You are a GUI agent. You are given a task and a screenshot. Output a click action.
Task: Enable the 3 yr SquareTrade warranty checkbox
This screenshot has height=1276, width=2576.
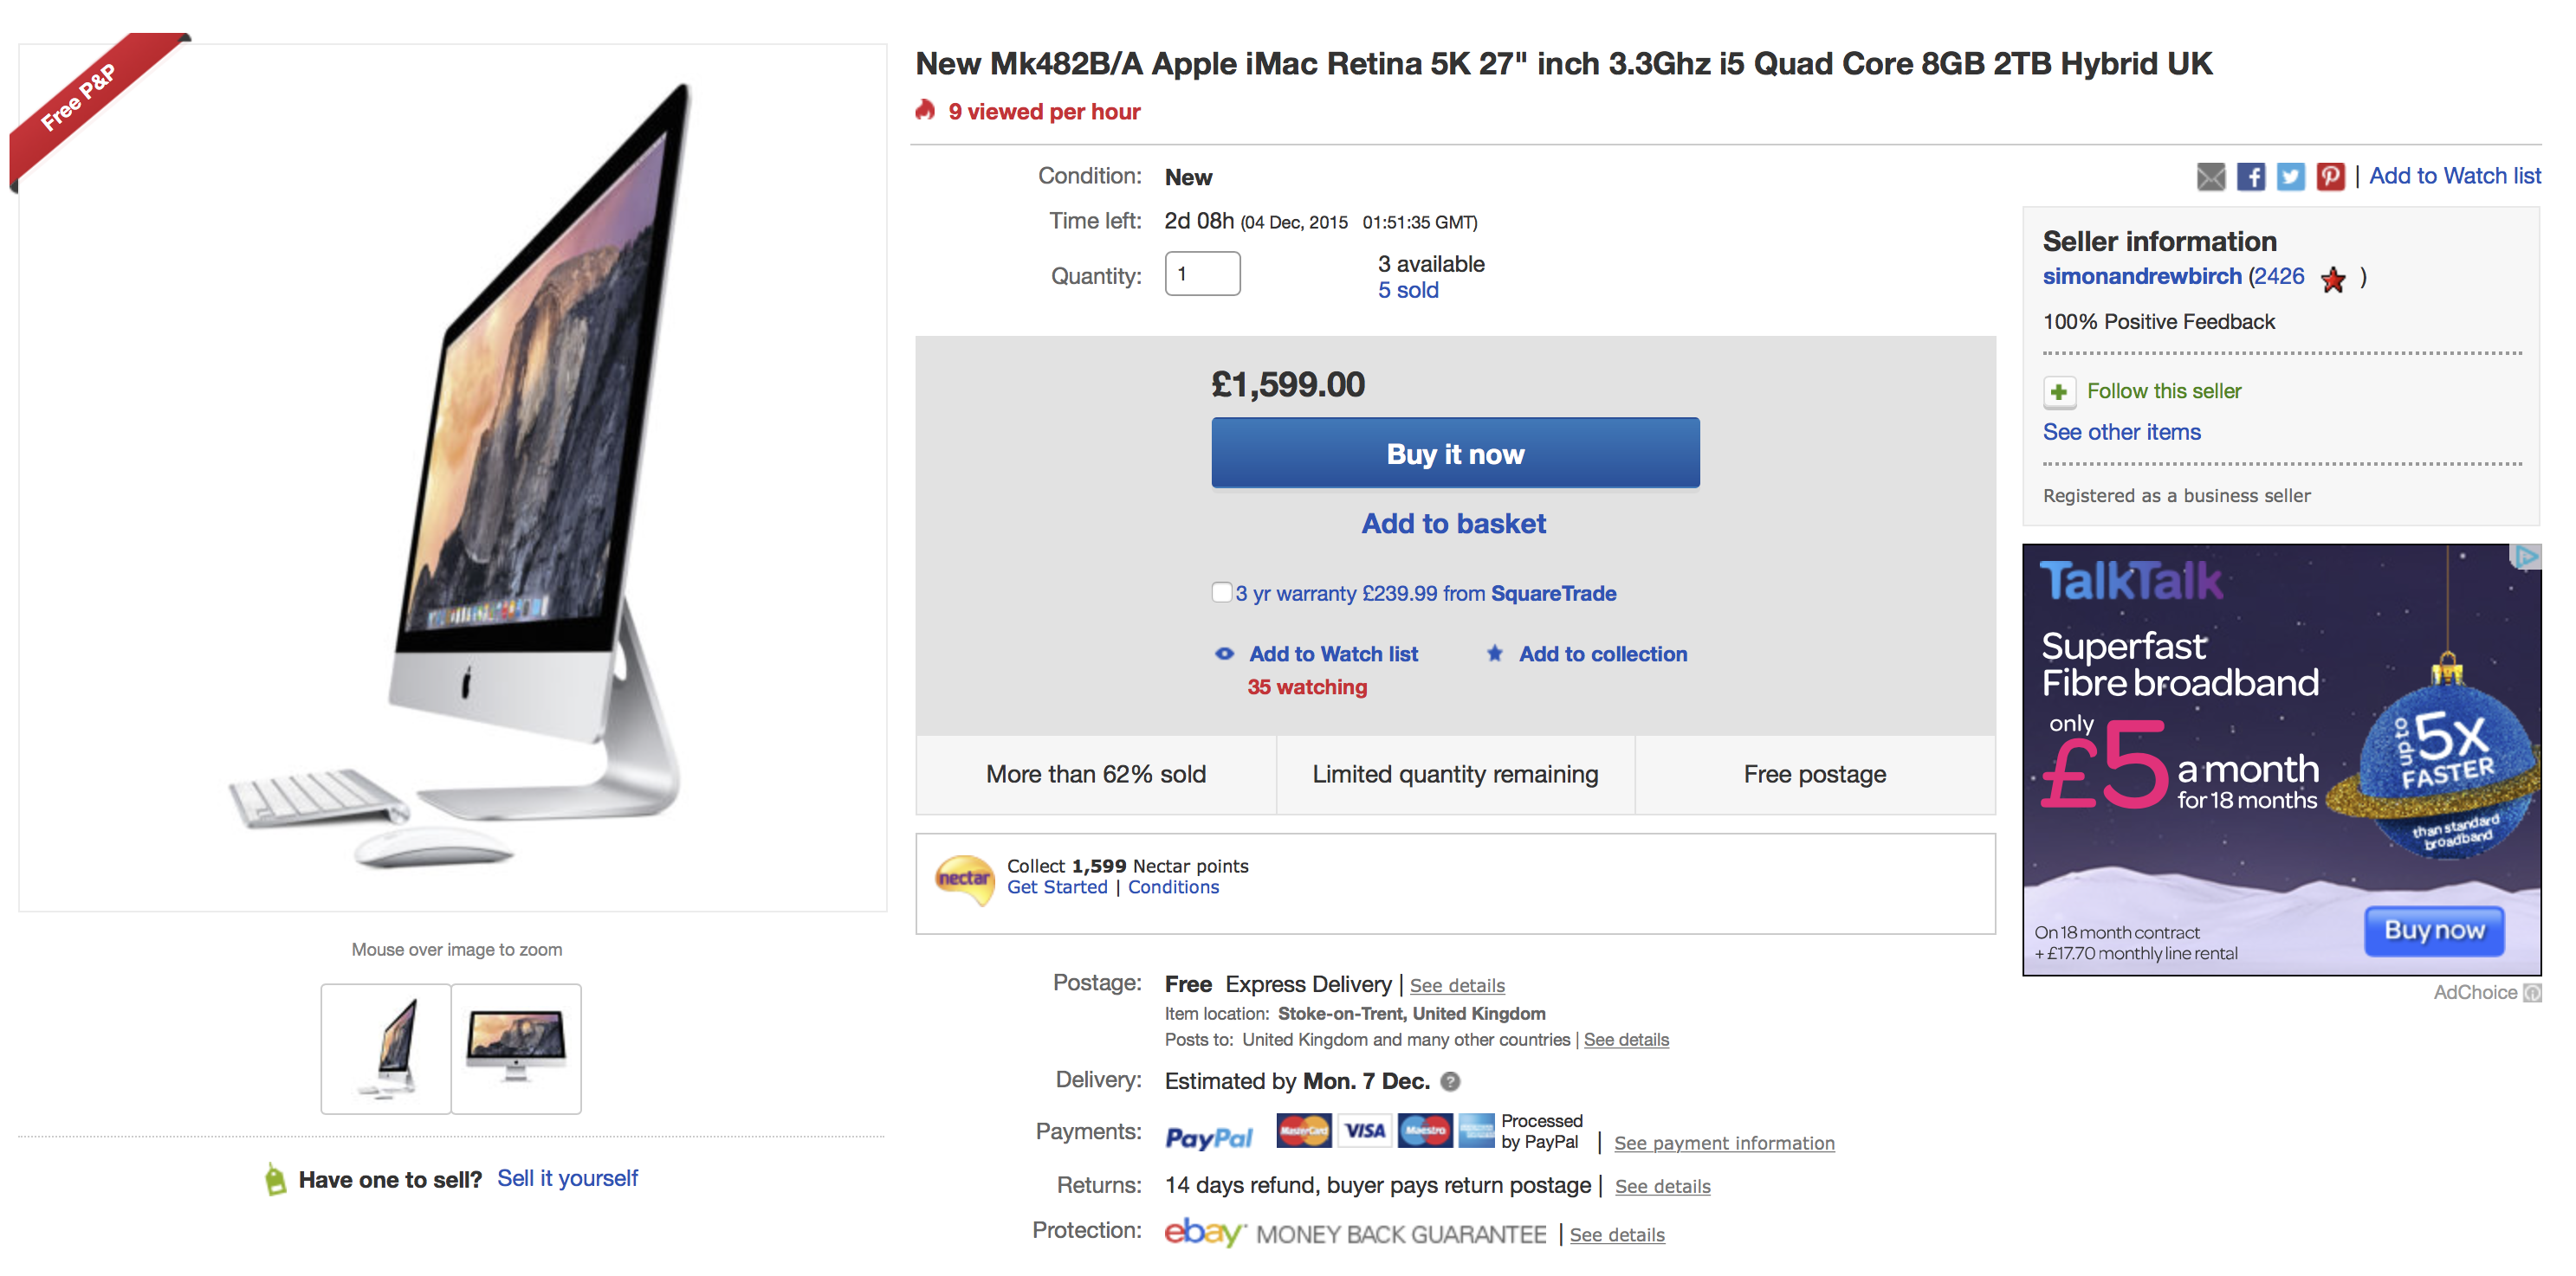tap(1221, 592)
